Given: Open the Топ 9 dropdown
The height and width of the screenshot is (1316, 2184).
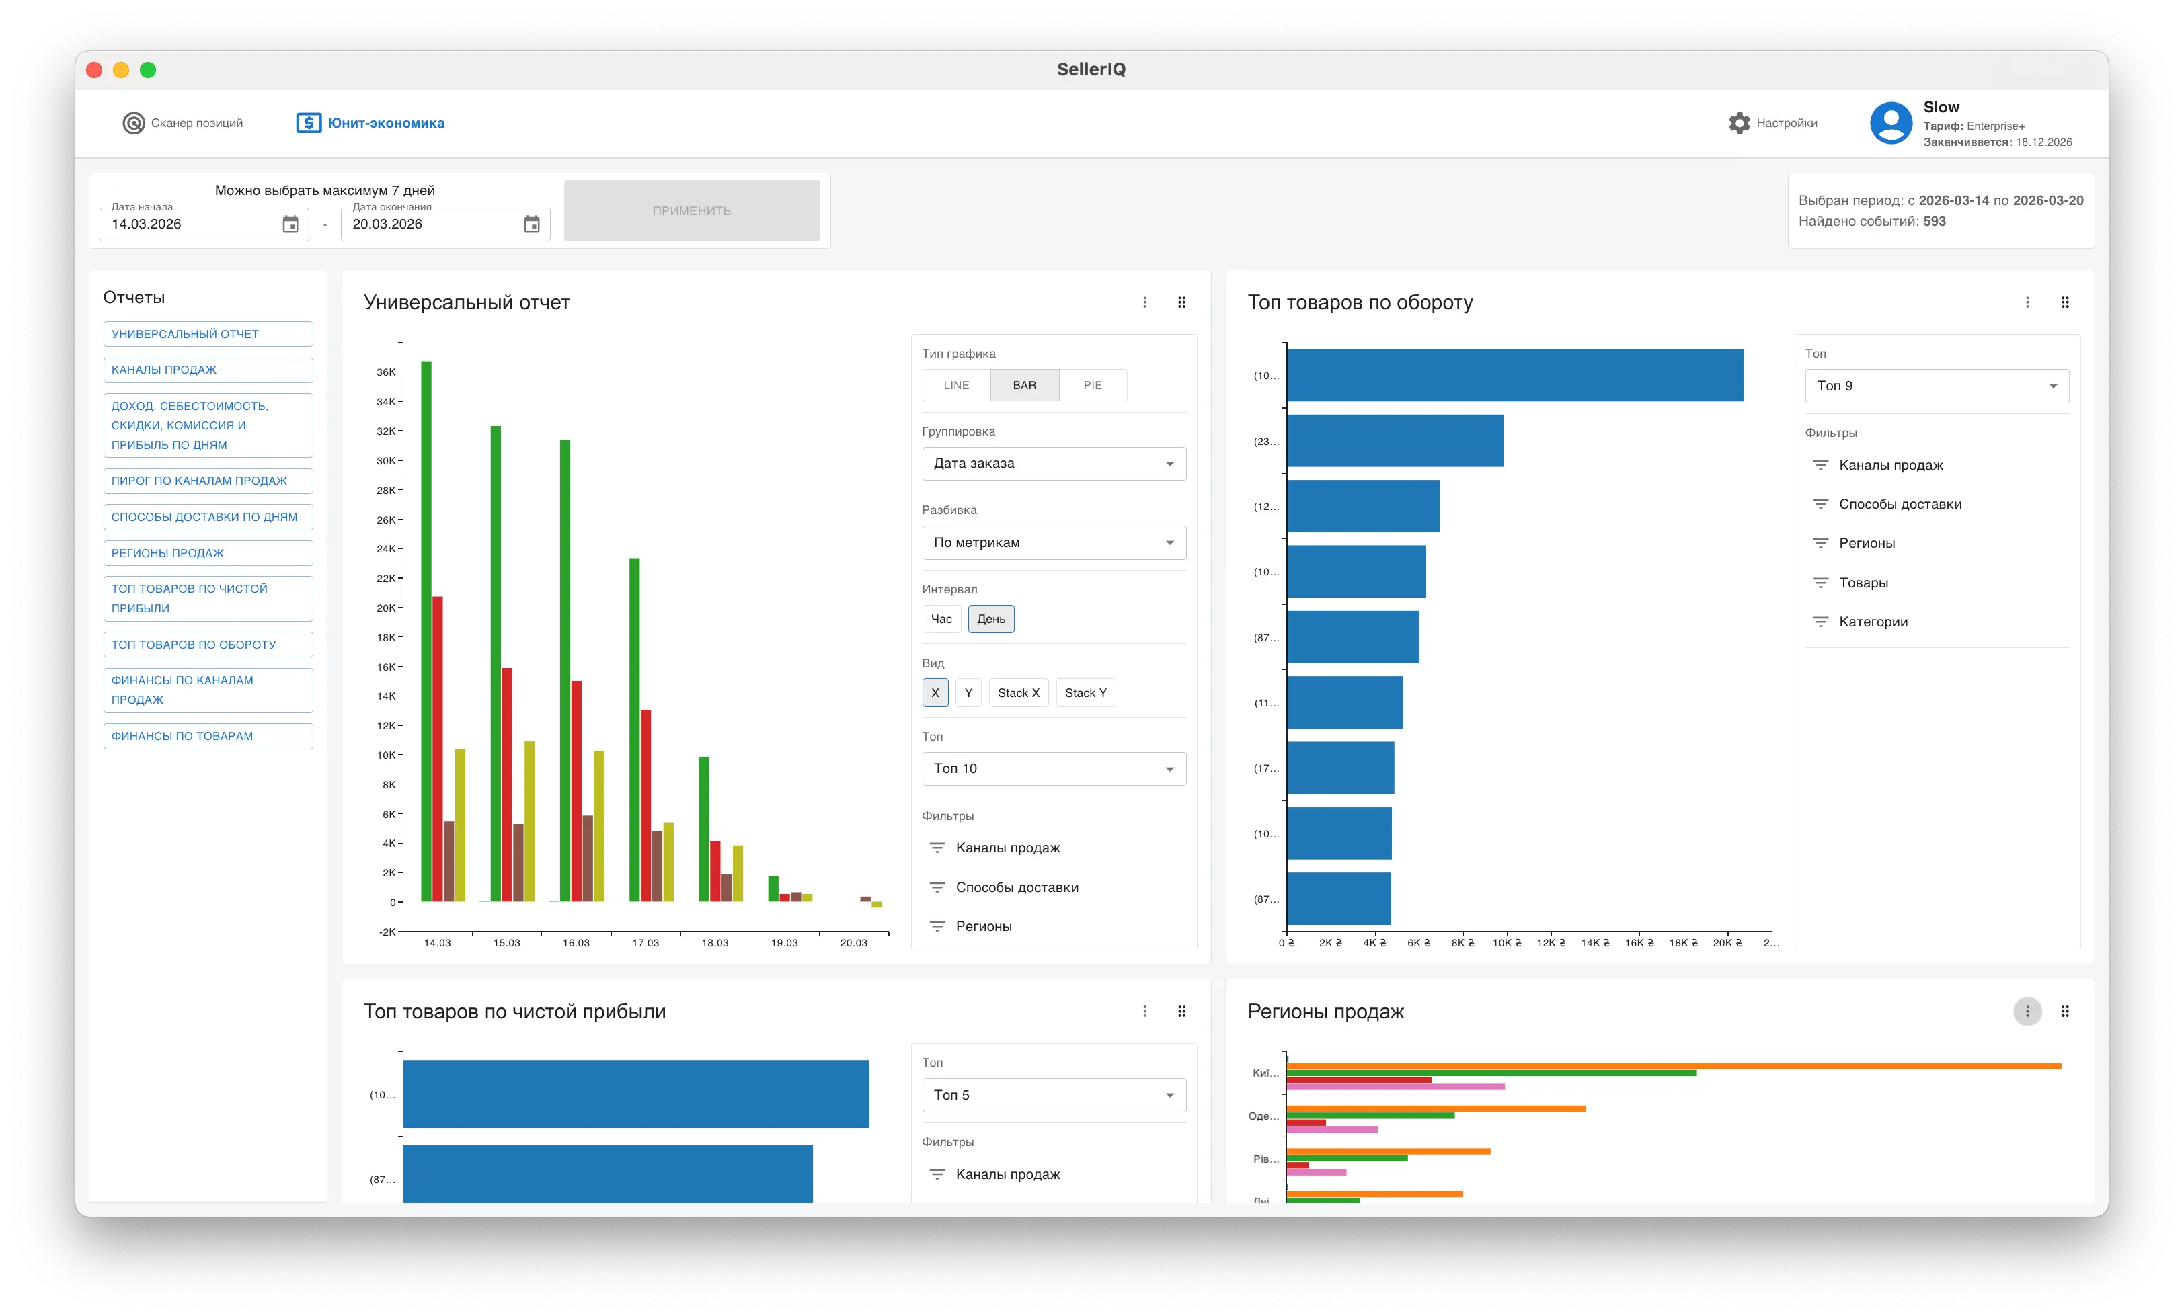Looking at the screenshot, I should click(1936, 386).
